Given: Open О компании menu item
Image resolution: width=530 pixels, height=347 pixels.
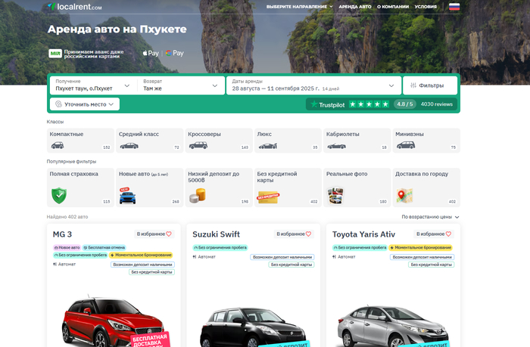Looking at the screenshot, I should 393,6.
